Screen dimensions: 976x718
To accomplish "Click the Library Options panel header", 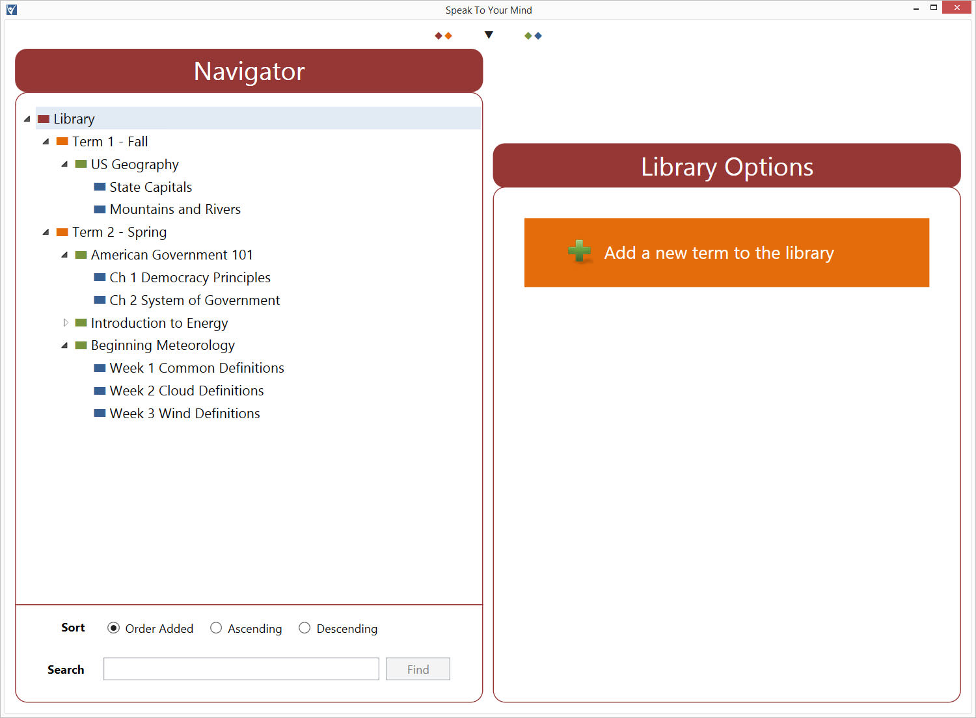I will [727, 166].
